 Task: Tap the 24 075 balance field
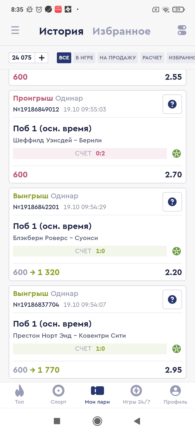pyautogui.click(x=22, y=58)
